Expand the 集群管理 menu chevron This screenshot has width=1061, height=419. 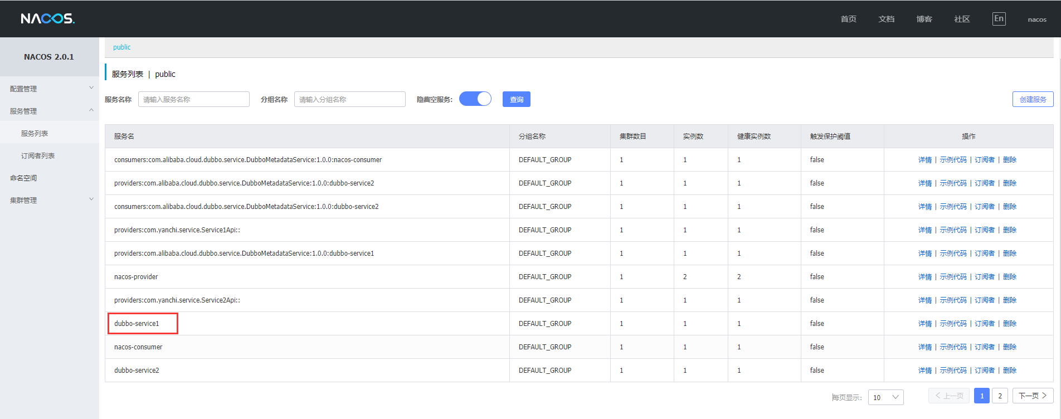click(91, 199)
